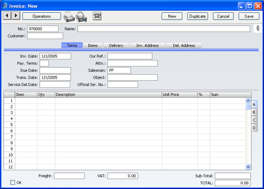Open print preview magnifier icon
The height and width of the screenshot is (189, 264).
tap(82, 17)
